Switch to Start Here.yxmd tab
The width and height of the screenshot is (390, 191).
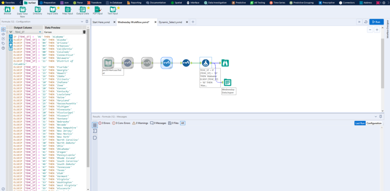102,22
